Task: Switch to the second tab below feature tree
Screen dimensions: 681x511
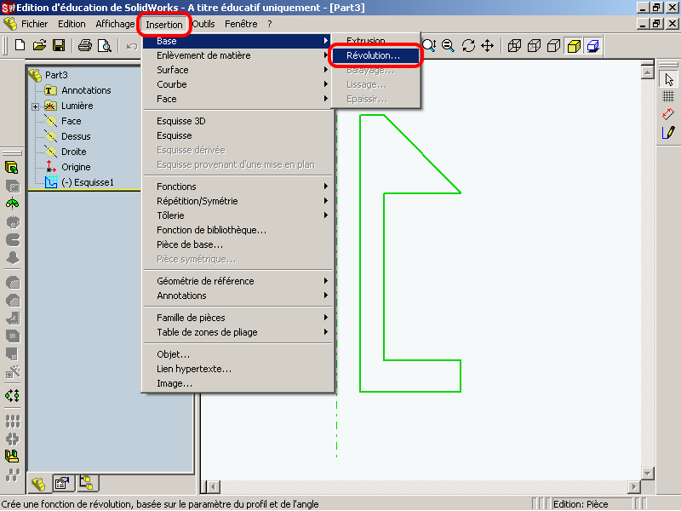Action: [x=61, y=483]
